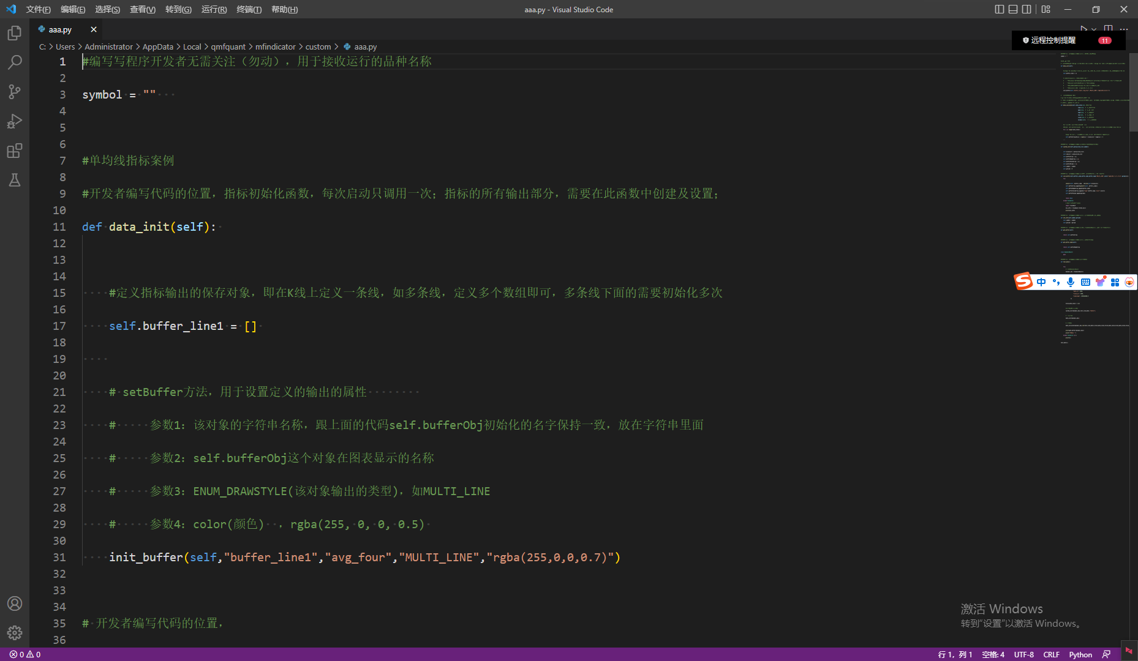Open Sogou soft keyboard icon
This screenshot has width=1138, height=661.
(1085, 282)
